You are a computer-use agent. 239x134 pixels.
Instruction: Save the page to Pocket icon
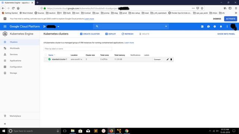click(x=198, y=8)
